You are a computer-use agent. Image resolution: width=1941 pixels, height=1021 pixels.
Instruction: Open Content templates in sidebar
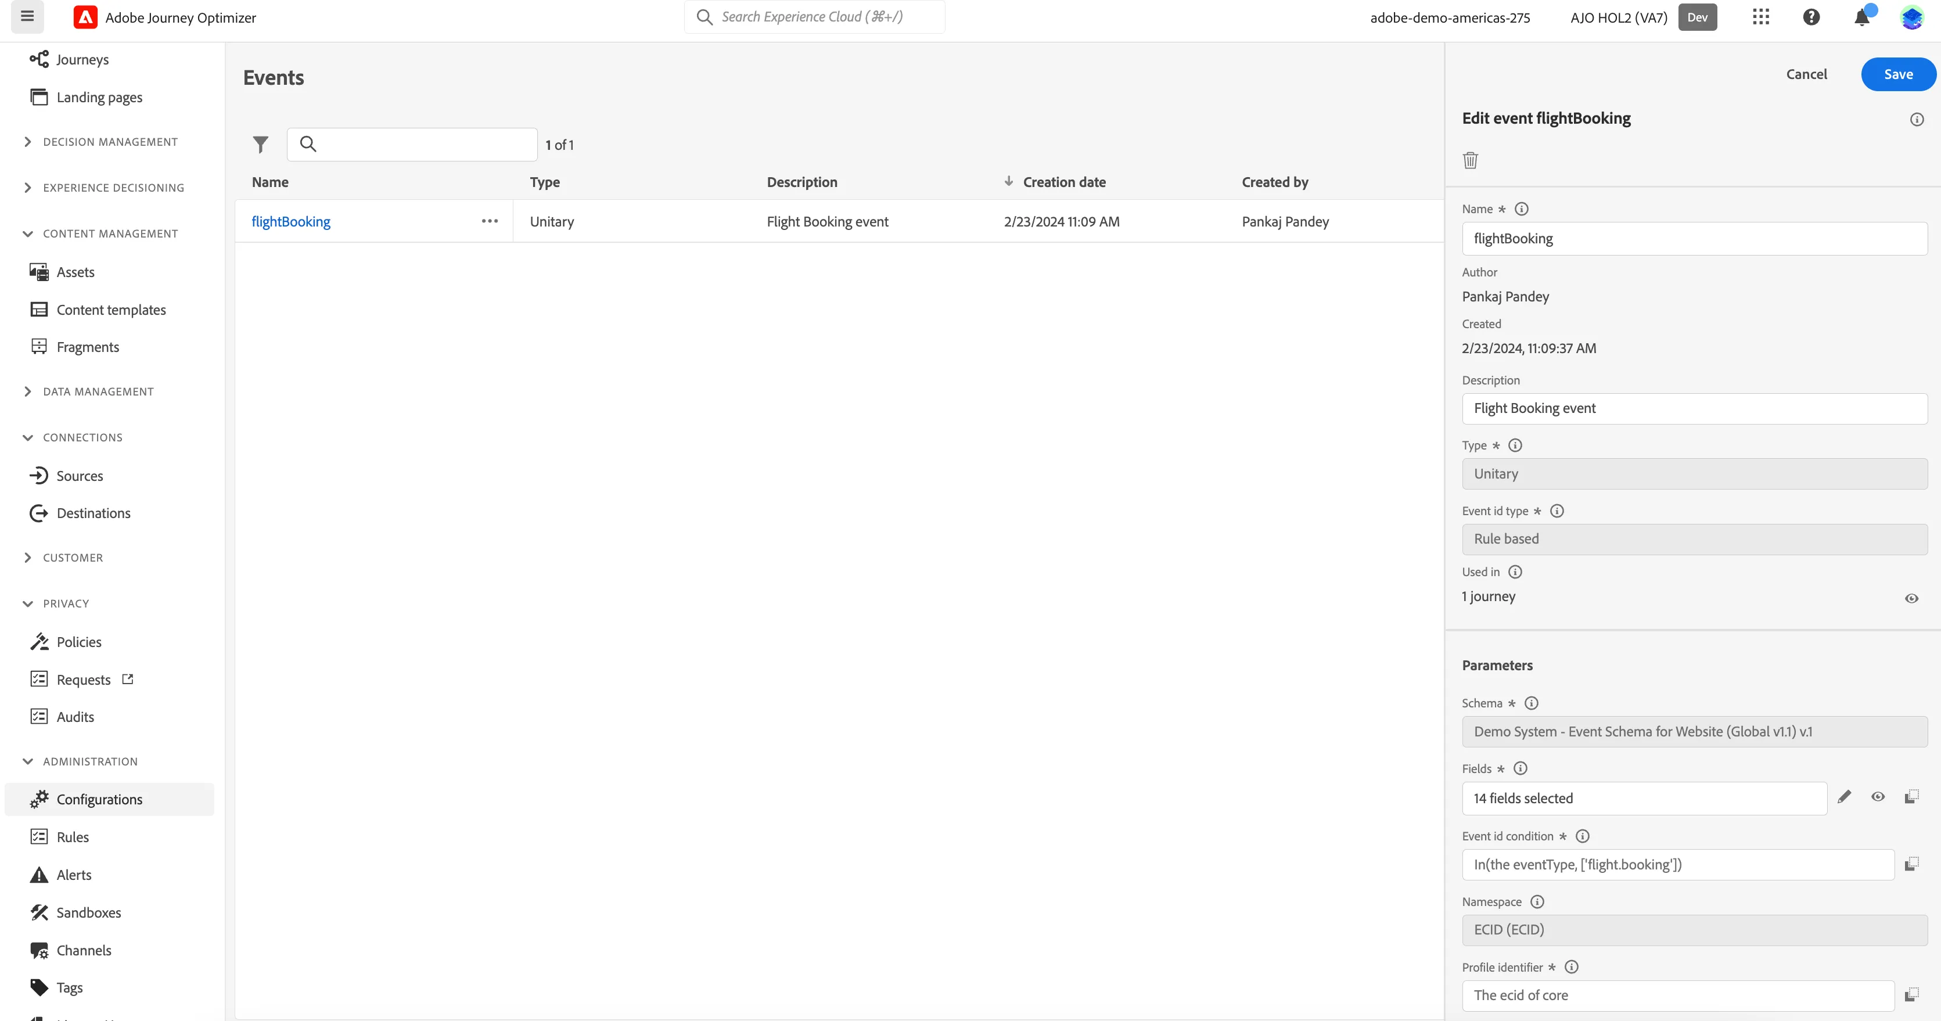[110, 310]
